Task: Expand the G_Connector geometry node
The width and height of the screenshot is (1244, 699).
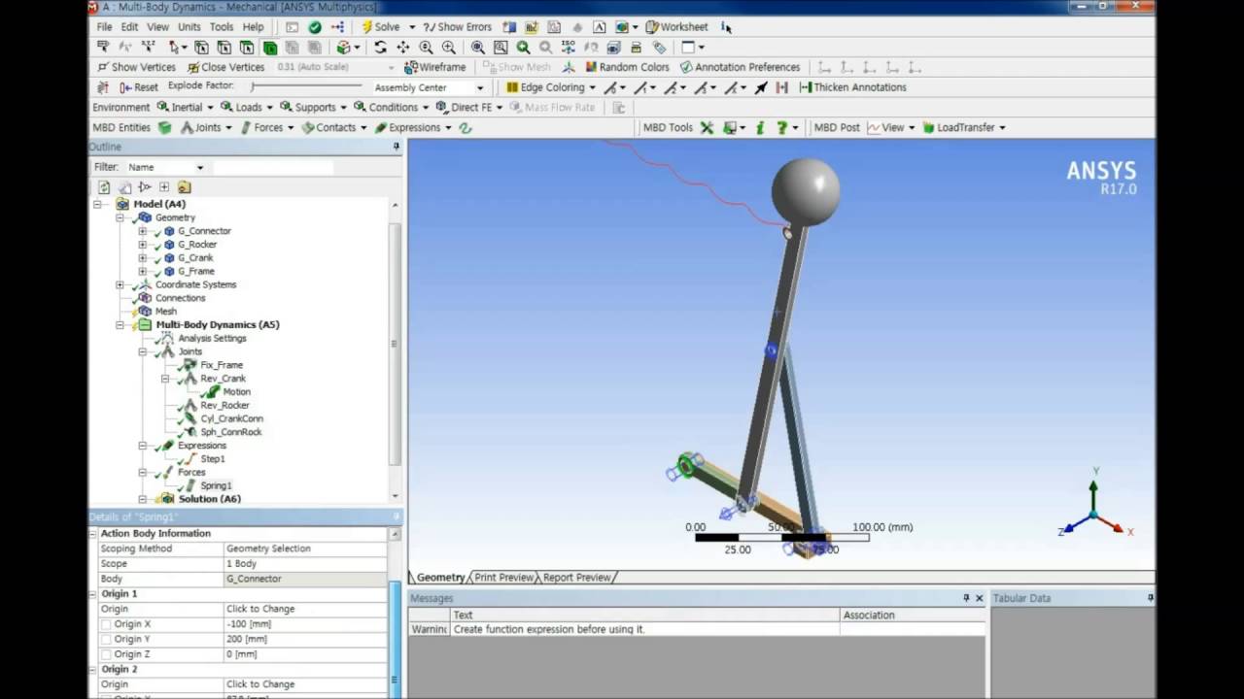Action: point(142,231)
